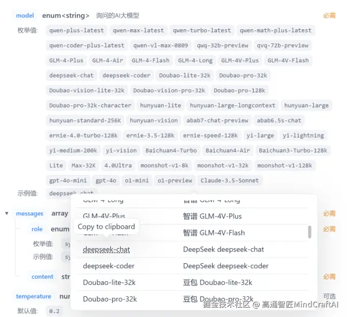Click the 4.0Ultra enum tag
Image resolution: width=347 pixels, height=317 pixels.
(118, 165)
